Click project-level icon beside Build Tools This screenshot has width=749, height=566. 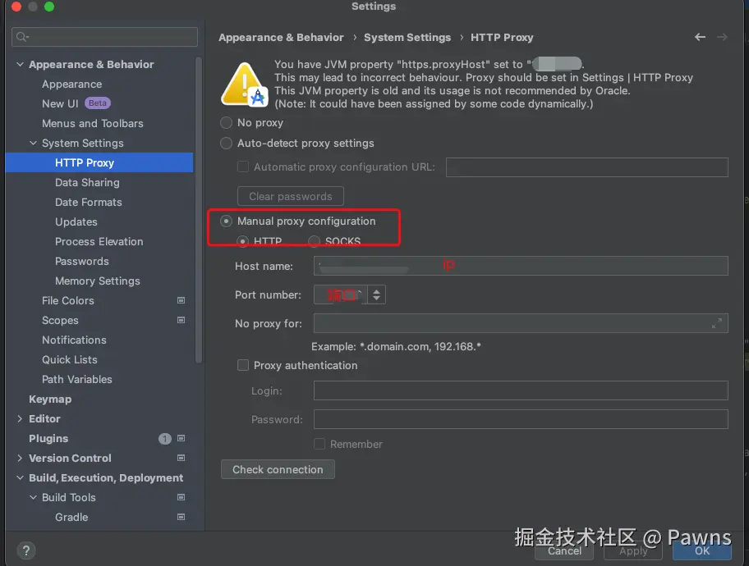click(x=181, y=497)
